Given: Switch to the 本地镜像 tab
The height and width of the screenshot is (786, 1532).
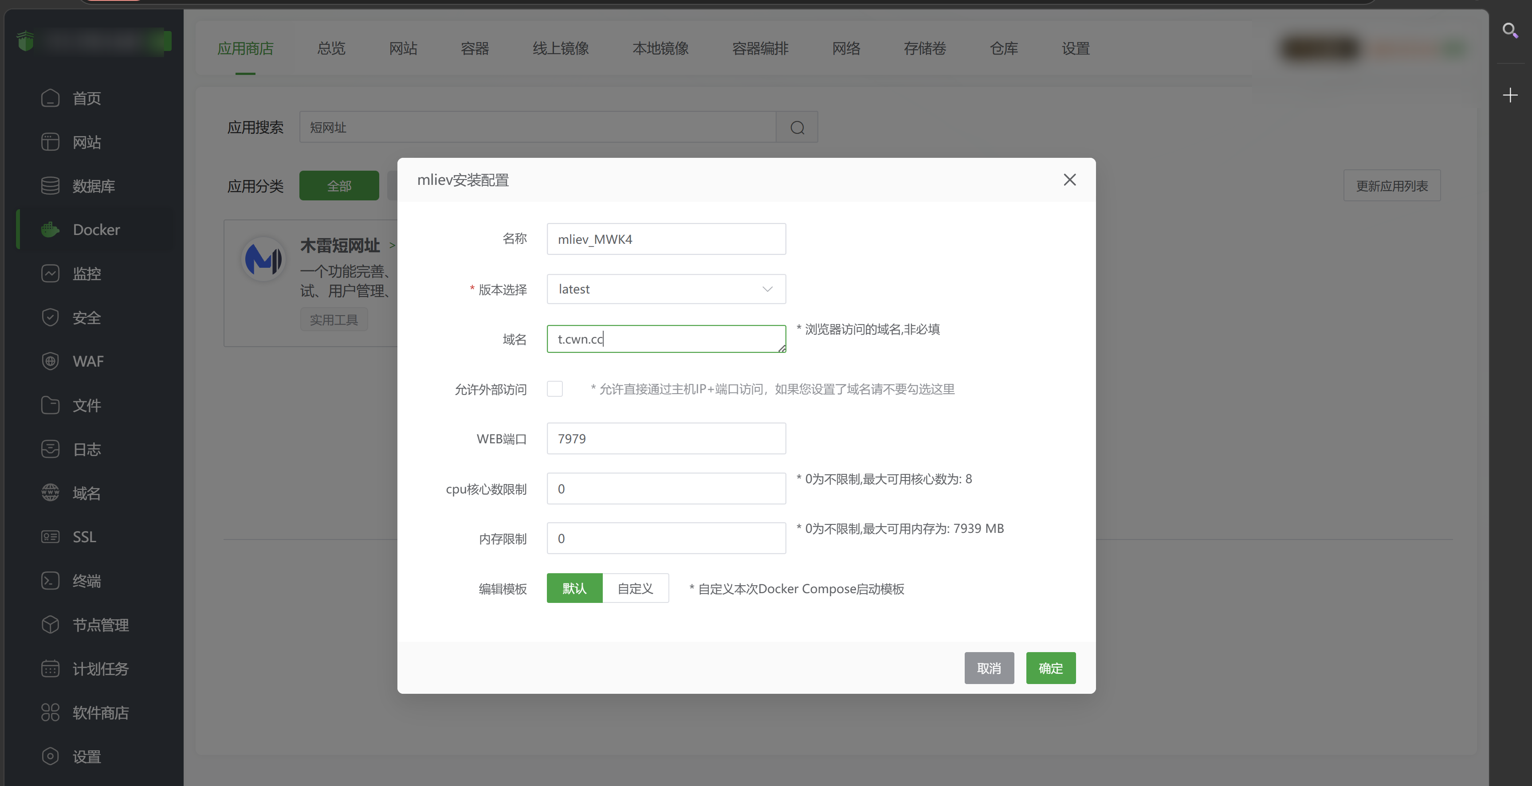Looking at the screenshot, I should click(660, 49).
